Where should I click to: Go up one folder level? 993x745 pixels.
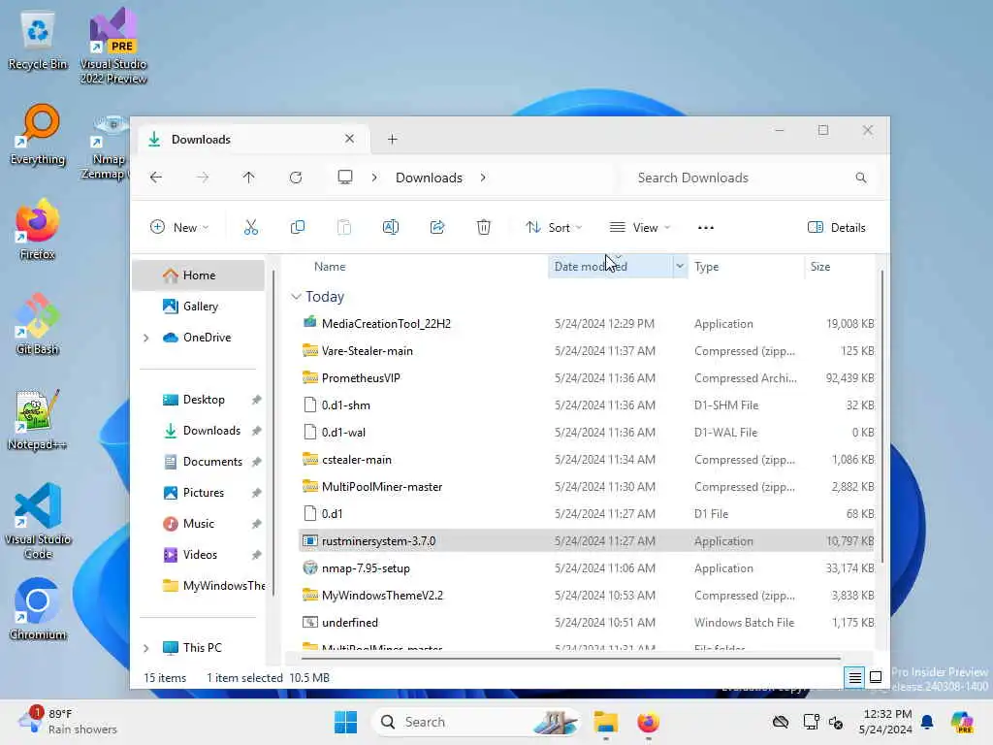click(249, 178)
